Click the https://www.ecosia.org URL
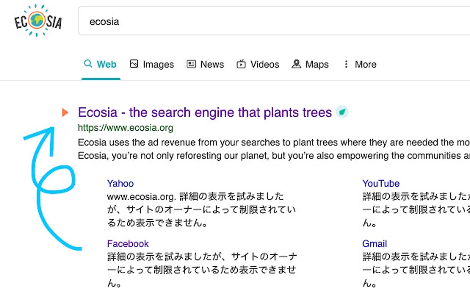The image size is (470, 294). click(125, 128)
